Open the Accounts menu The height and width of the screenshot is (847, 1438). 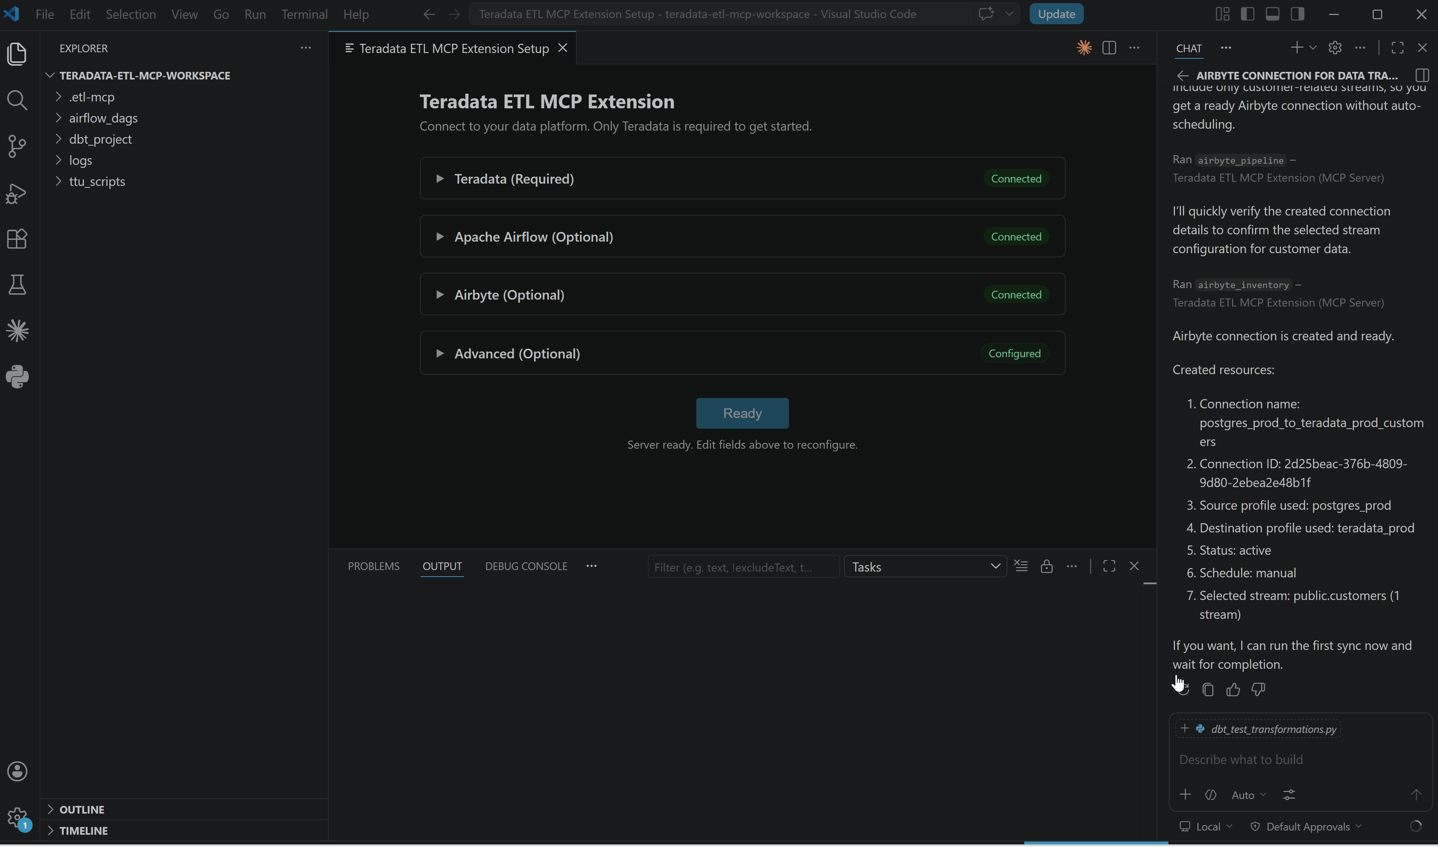click(x=17, y=771)
